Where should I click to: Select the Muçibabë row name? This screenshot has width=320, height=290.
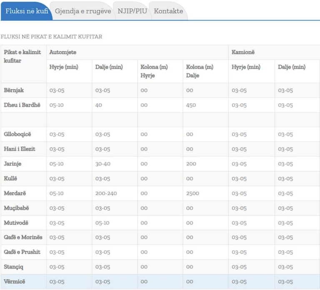(16, 208)
